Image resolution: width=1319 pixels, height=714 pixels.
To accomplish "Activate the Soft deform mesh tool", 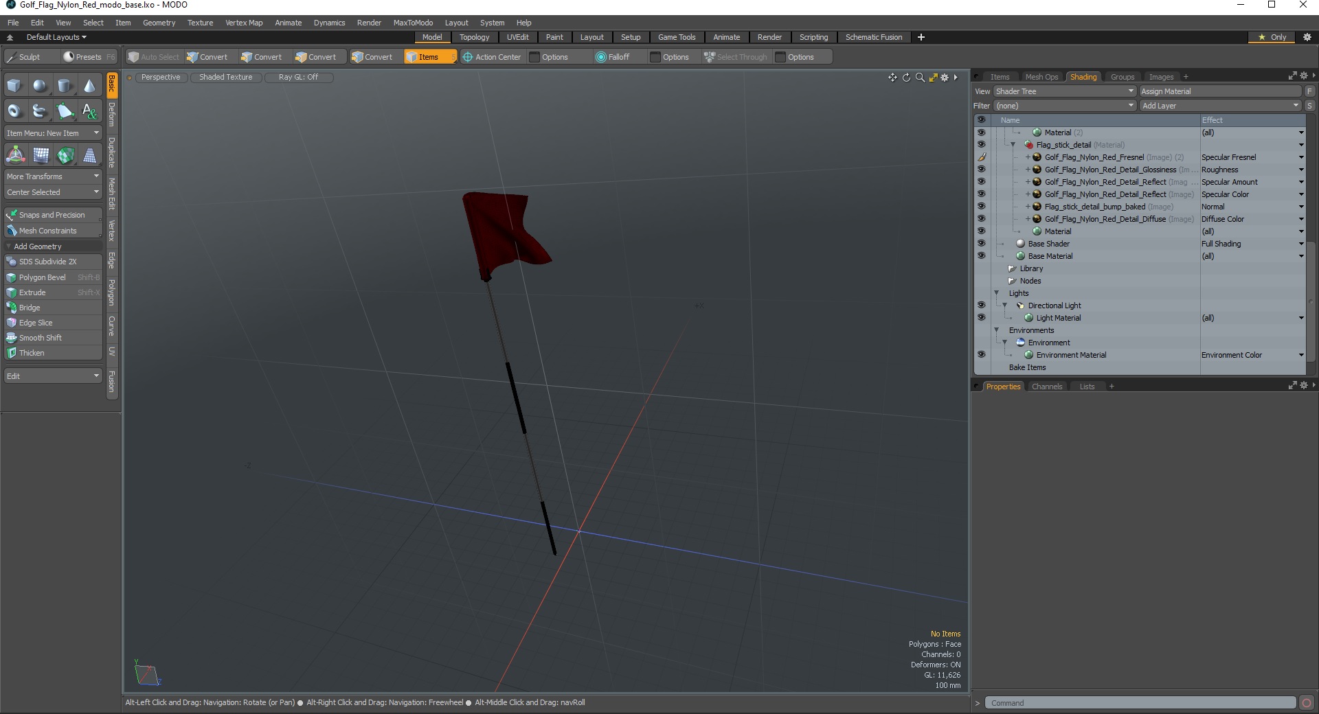I will [41, 156].
